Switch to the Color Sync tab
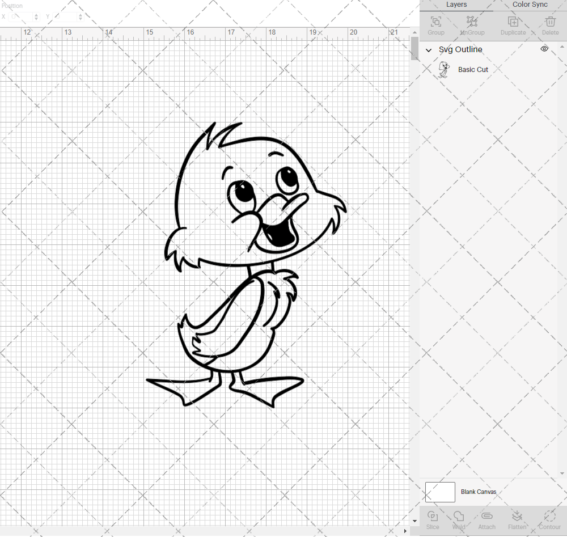Viewport: 567px width, 537px height. [529, 5]
